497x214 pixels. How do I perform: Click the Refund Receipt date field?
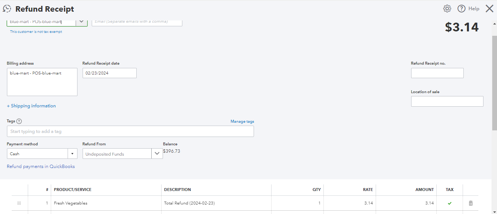pyautogui.click(x=109, y=73)
